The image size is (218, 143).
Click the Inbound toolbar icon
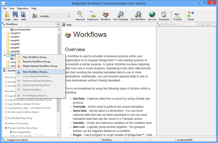pos(80,16)
